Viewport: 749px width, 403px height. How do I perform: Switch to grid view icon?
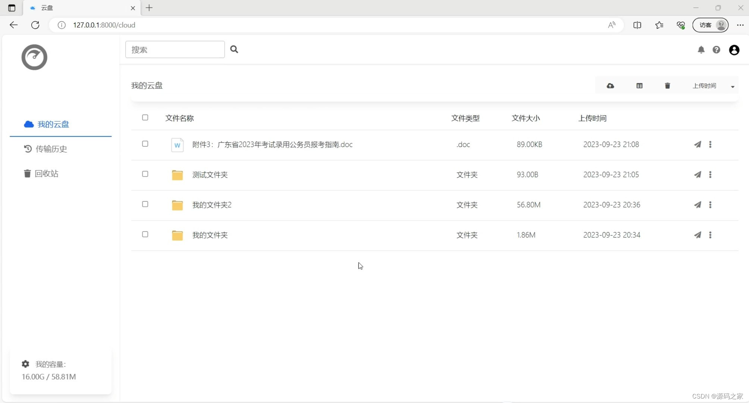point(639,86)
